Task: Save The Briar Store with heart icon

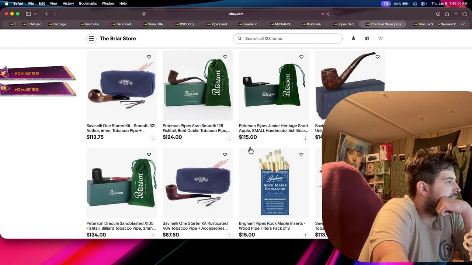Action: [x=381, y=39]
